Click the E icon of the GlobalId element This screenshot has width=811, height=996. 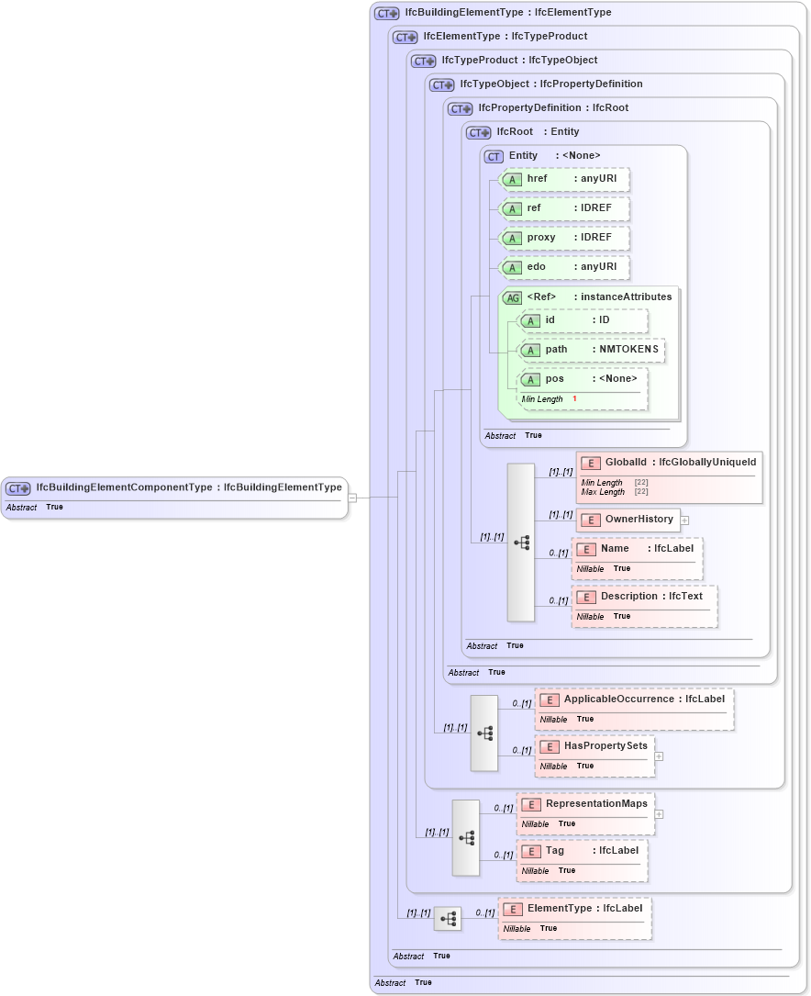click(590, 462)
